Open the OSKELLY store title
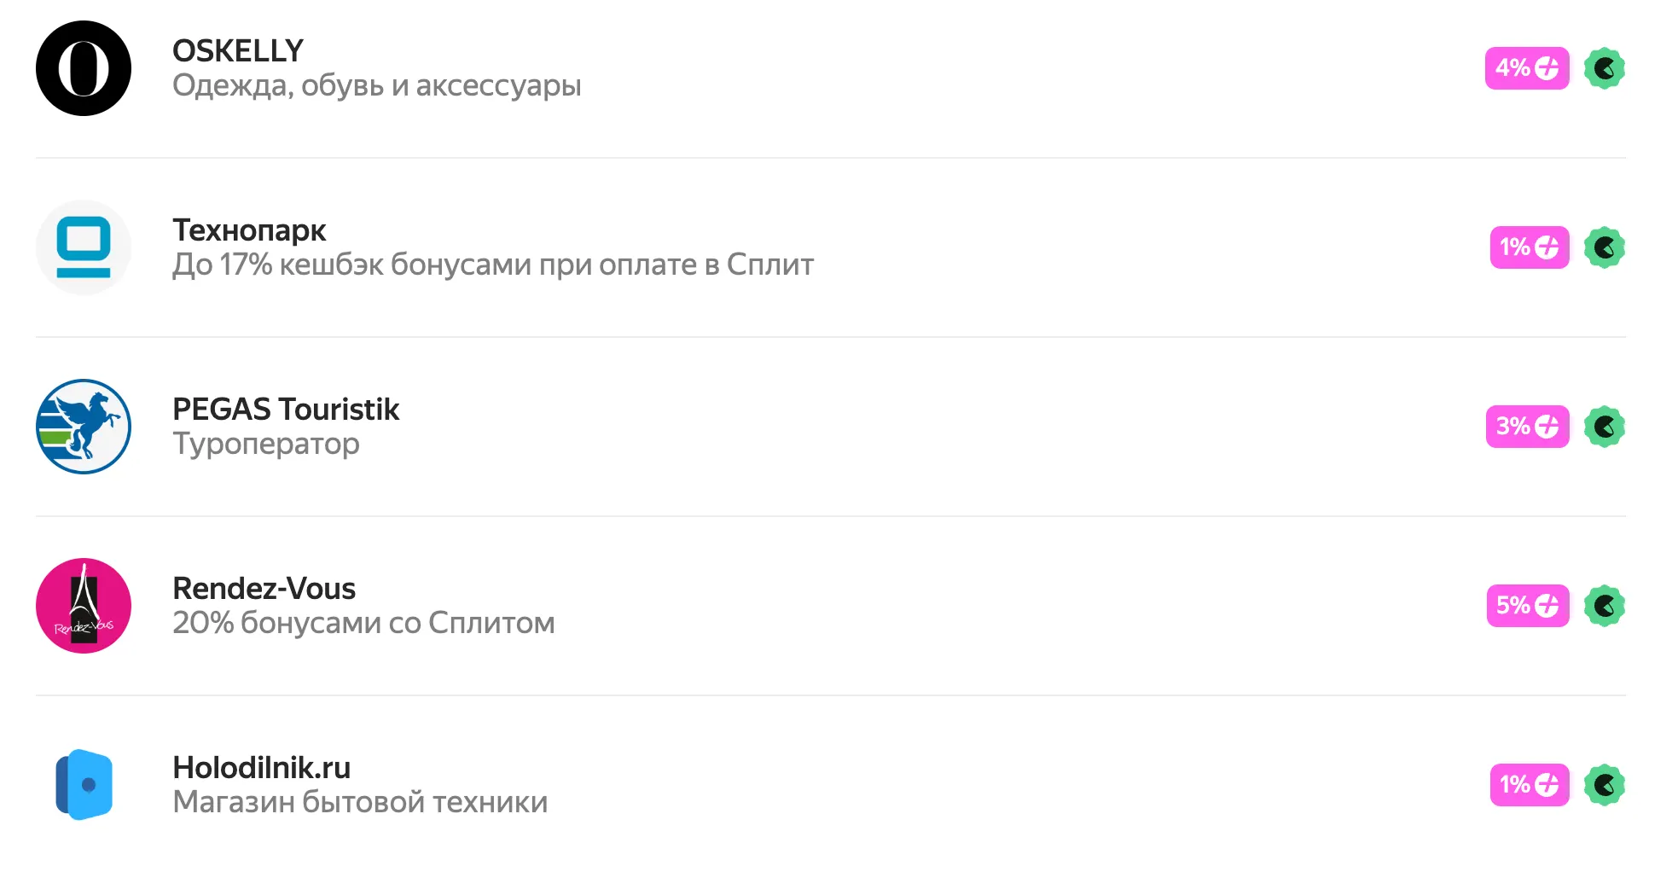The image size is (1672, 872). 238,51
